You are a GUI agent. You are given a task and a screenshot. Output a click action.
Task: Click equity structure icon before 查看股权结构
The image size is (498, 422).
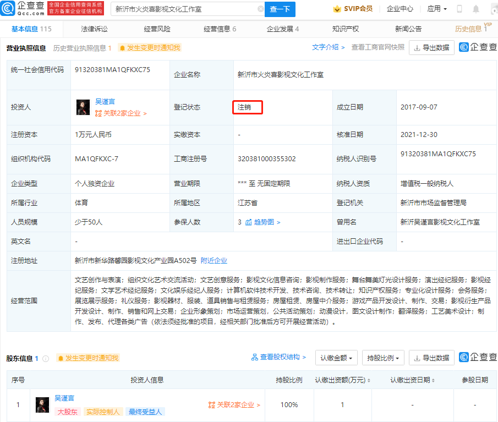(254, 357)
